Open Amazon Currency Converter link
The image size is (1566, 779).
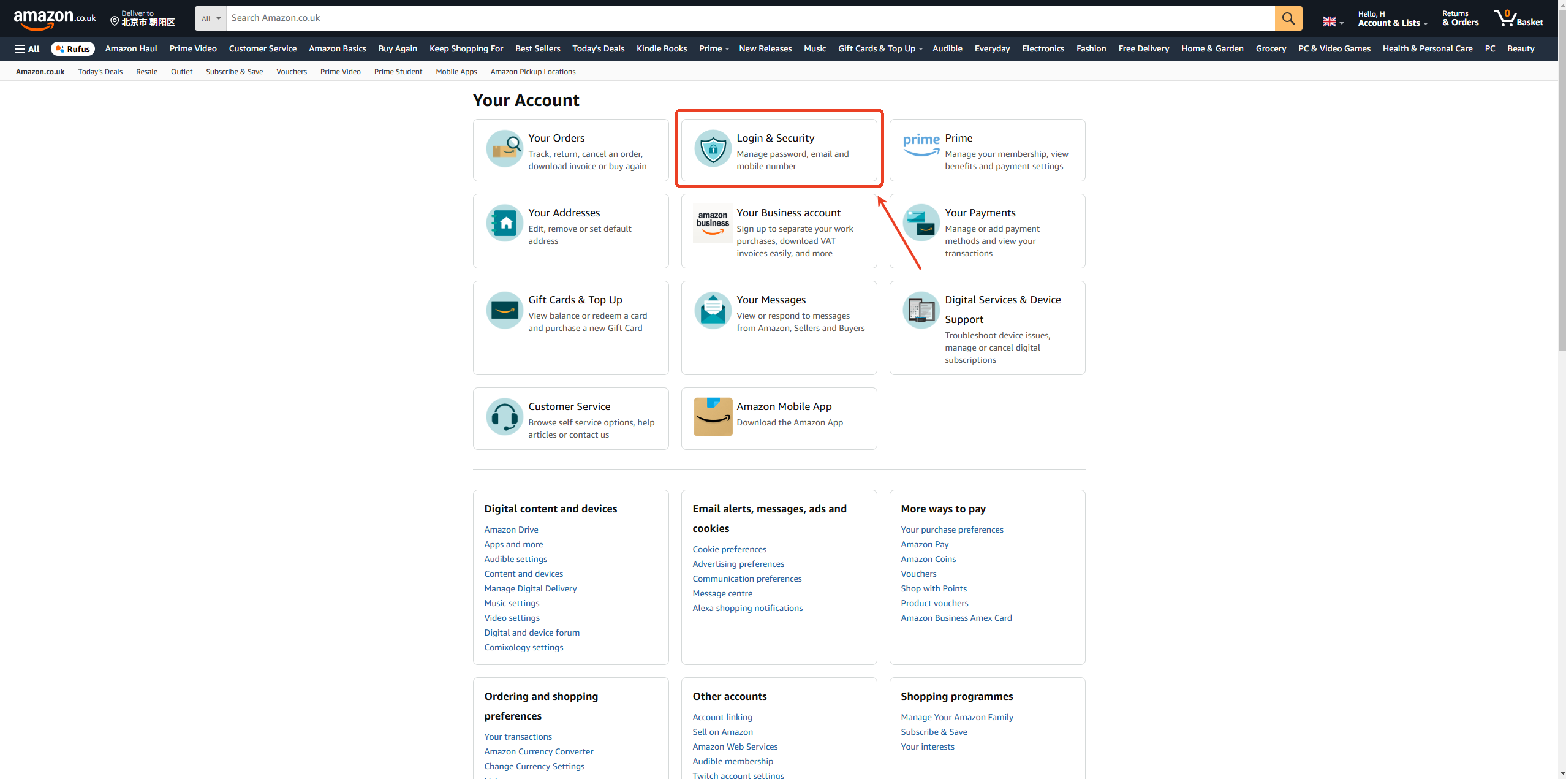[539, 751]
